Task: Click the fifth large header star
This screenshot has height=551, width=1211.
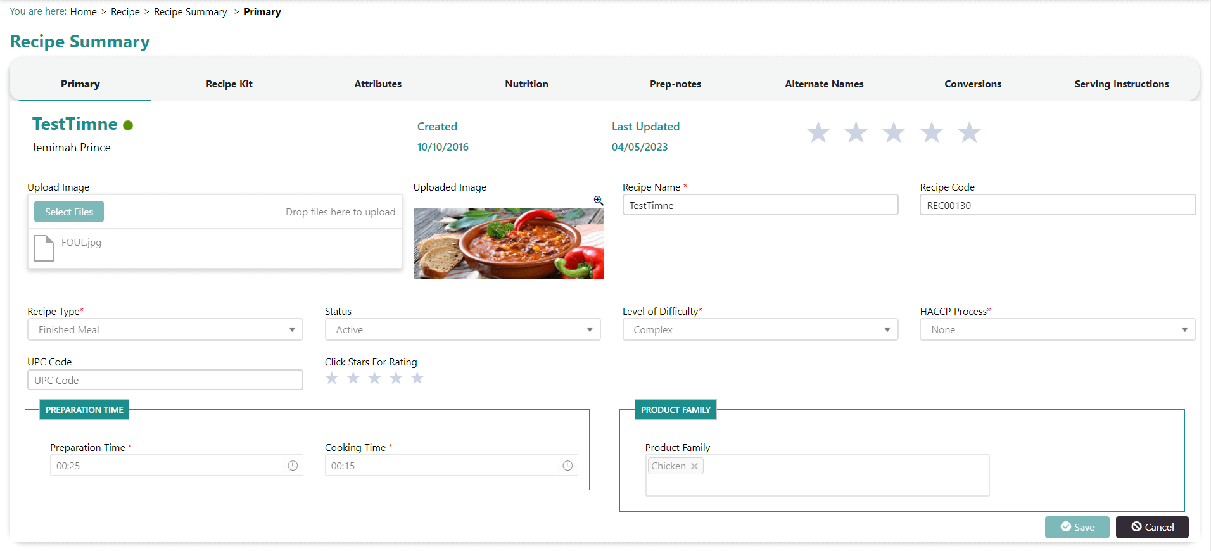Action: coord(969,132)
